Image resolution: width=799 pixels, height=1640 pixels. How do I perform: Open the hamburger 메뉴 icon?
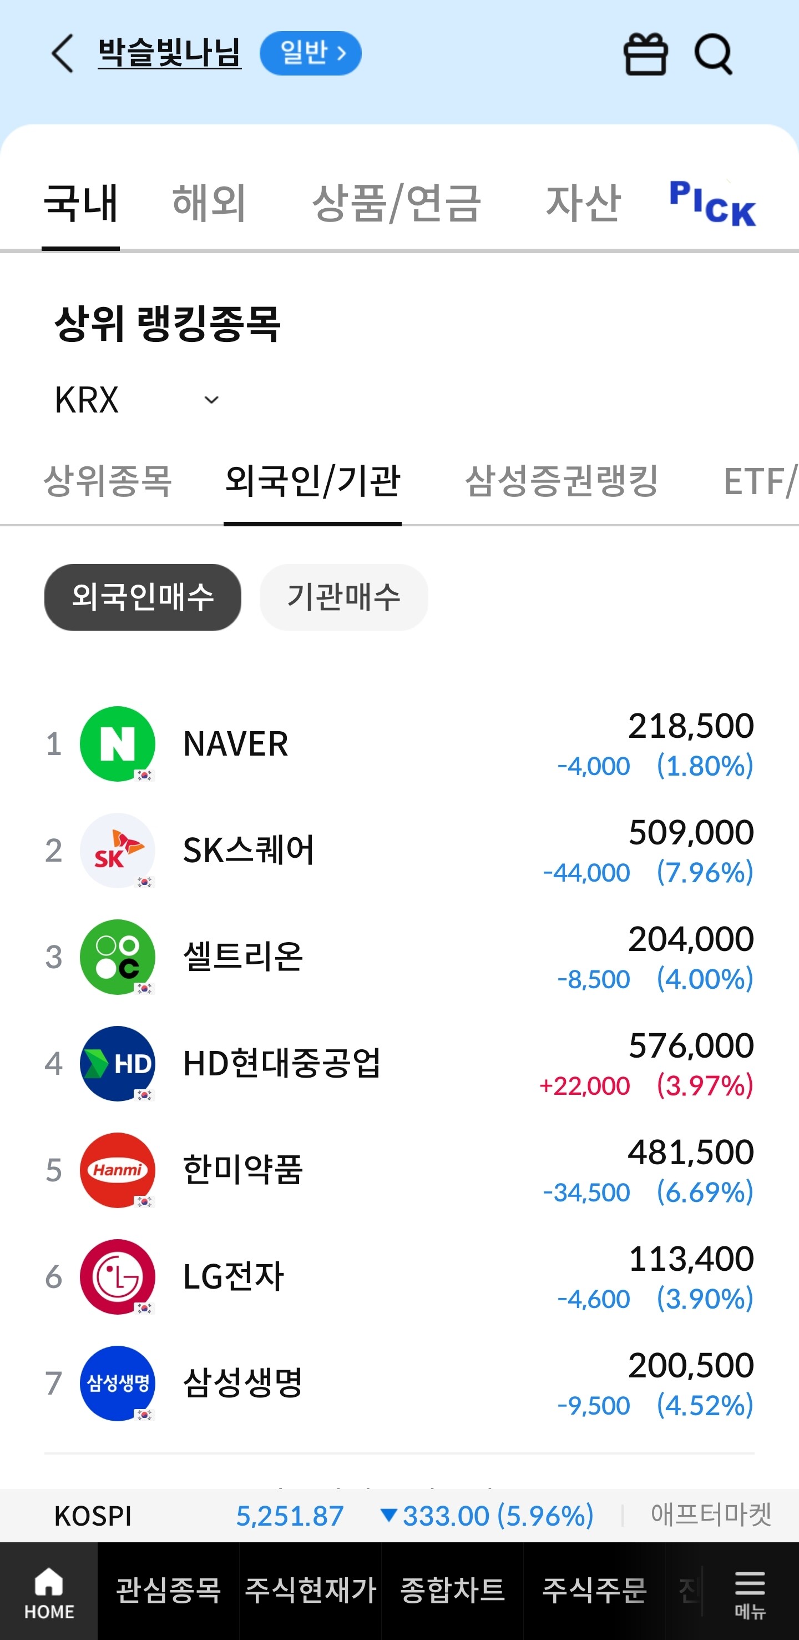[x=750, y=1592]
